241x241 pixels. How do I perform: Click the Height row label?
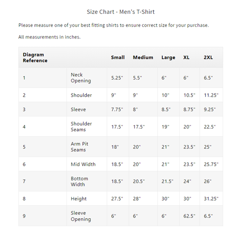tap(79, 199)
